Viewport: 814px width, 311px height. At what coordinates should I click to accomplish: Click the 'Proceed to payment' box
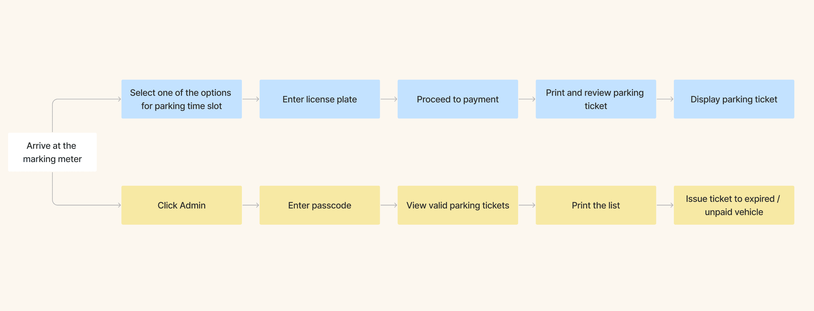pyautogui.click(x=458, y=99)
